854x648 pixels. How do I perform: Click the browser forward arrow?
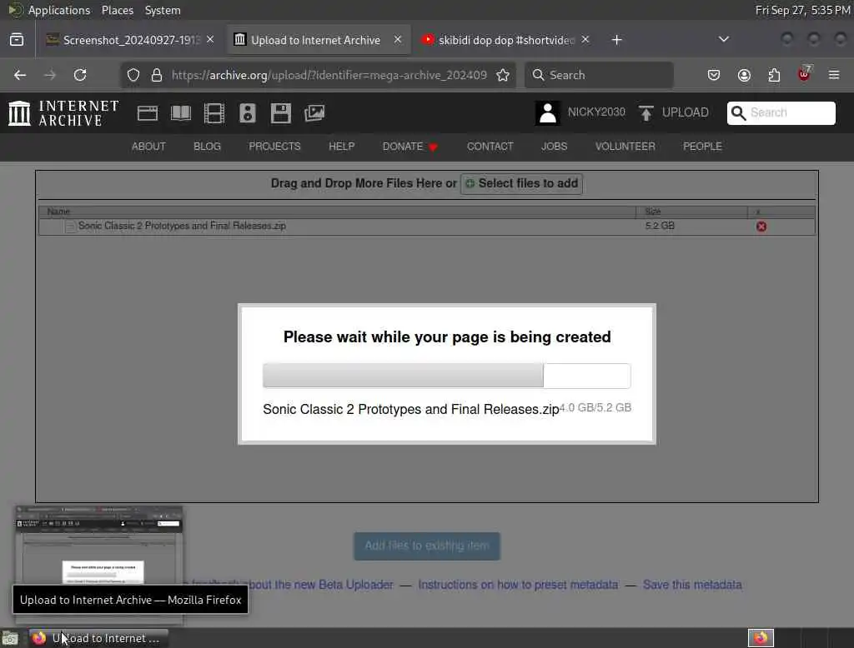[x=50, y=75]
